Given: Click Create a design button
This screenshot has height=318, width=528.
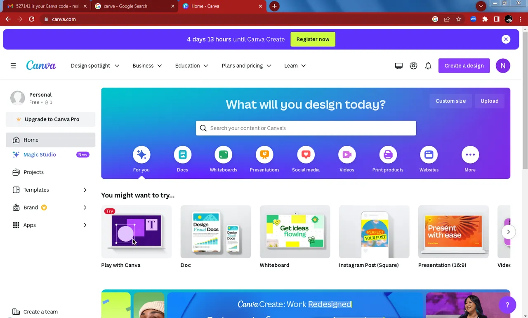Looking at the screenshot, I should tap(464, 66).
